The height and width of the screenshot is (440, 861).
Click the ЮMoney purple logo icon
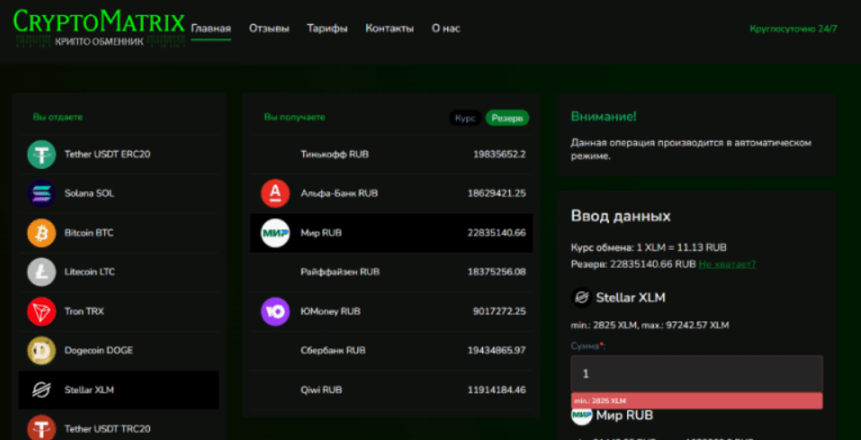point(275,312)
